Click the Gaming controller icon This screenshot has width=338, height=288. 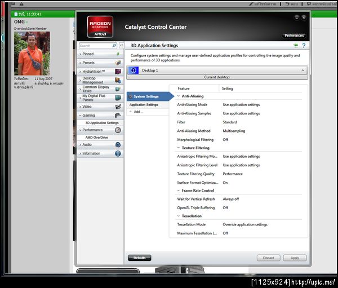click(x=118, y=115)
